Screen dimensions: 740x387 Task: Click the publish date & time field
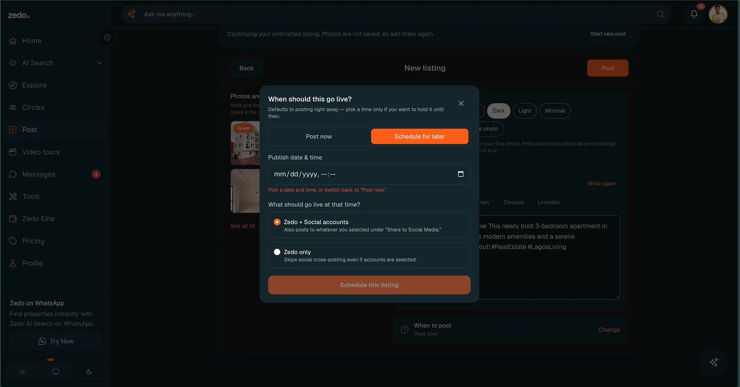click(x=369, y=174)
